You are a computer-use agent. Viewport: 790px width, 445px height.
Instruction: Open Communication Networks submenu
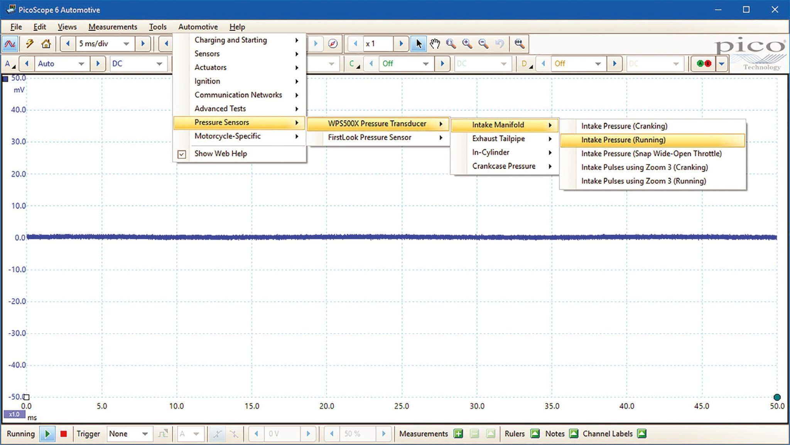click(x=239, y=95)
